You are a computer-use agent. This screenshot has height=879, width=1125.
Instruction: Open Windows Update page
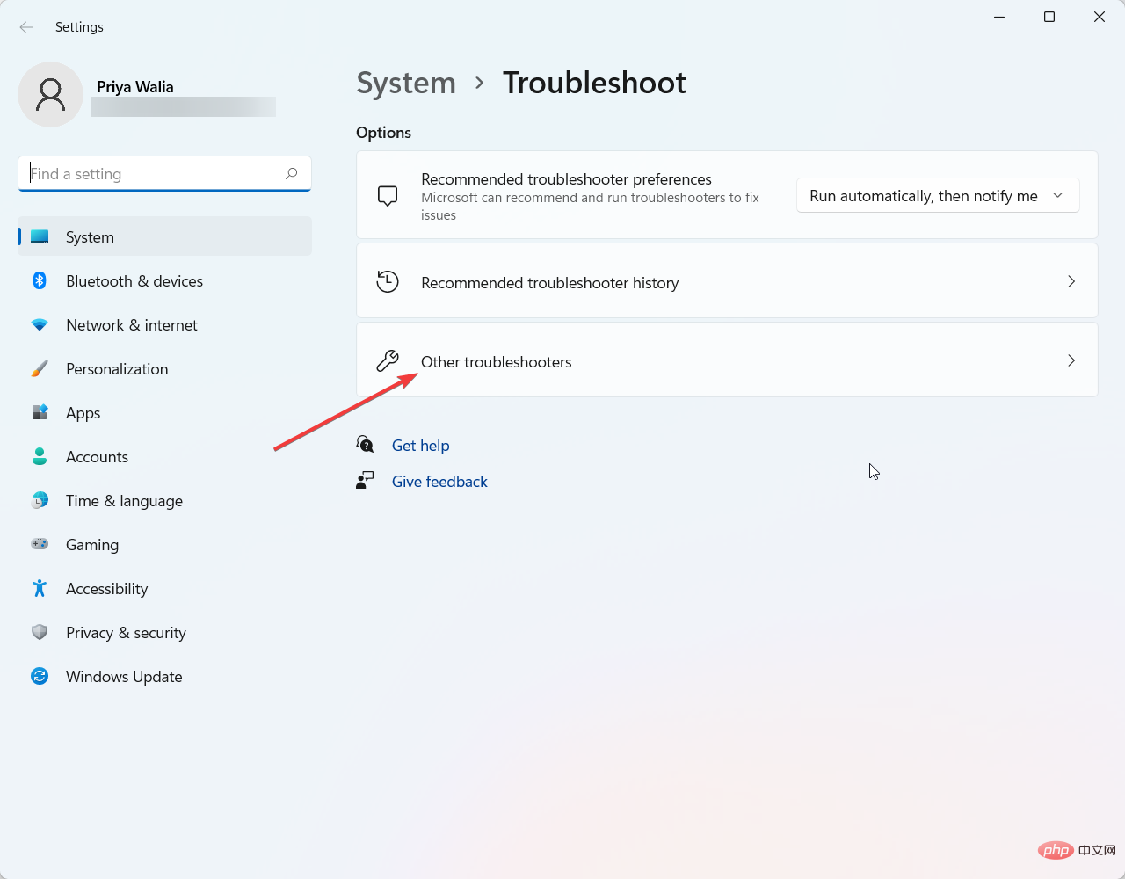165,677
